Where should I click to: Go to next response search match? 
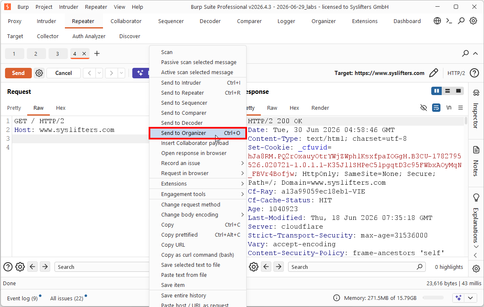[279, 266]
